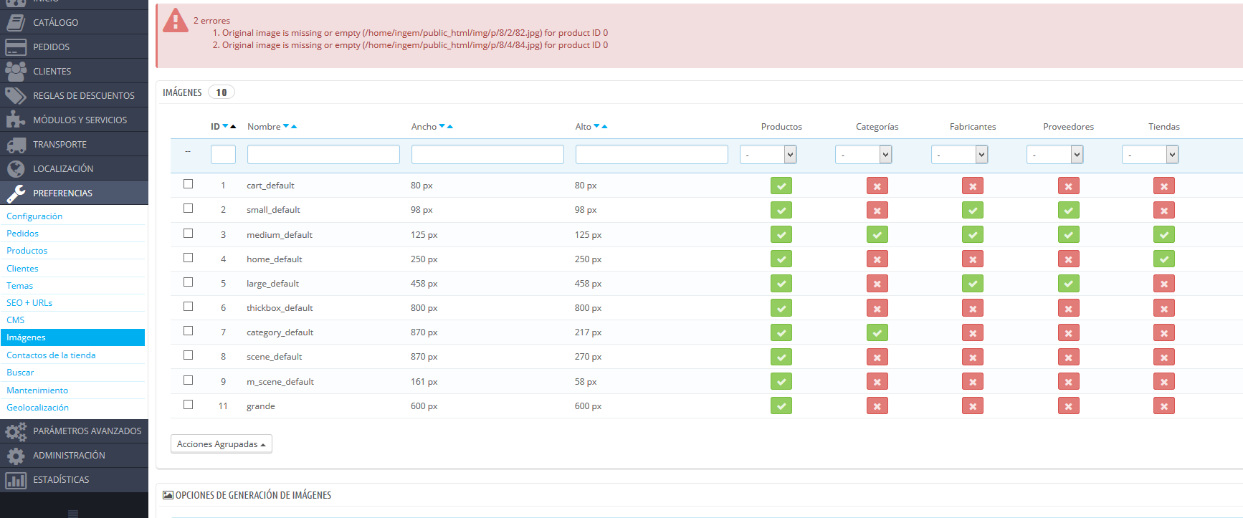This screenshot has height=518, width=1243.
Task: Toggle Tiendas status for thickbox_default
Action: pyautogui.click(x=1164, y=308)
